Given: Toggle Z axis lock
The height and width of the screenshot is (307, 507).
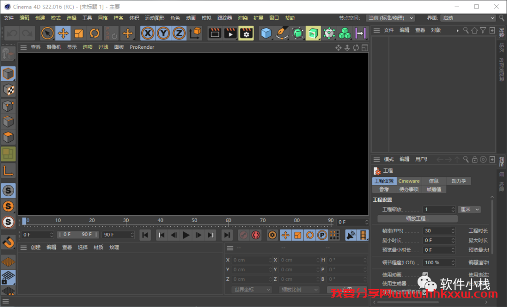Looking at the screenshot, I should (x=179, y=33).
